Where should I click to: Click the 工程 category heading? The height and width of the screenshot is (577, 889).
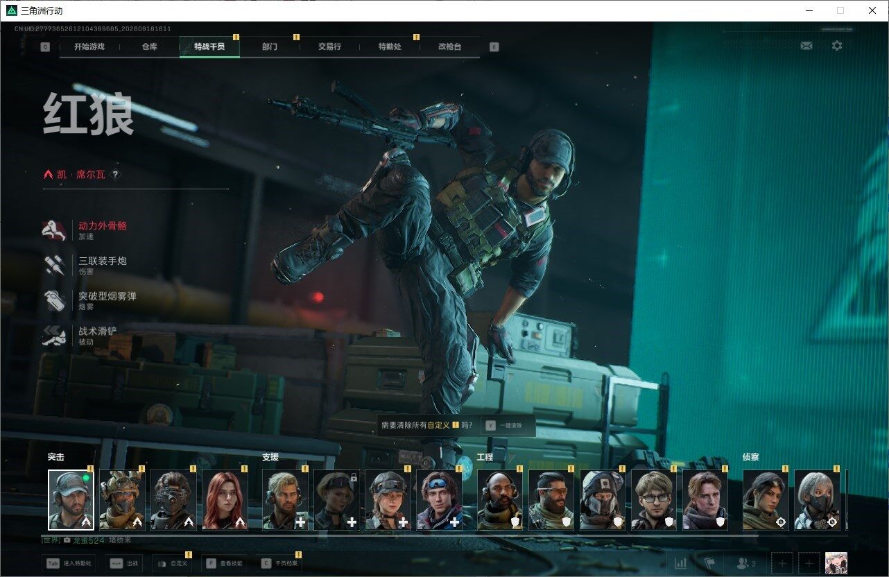[x=485, y=458]
